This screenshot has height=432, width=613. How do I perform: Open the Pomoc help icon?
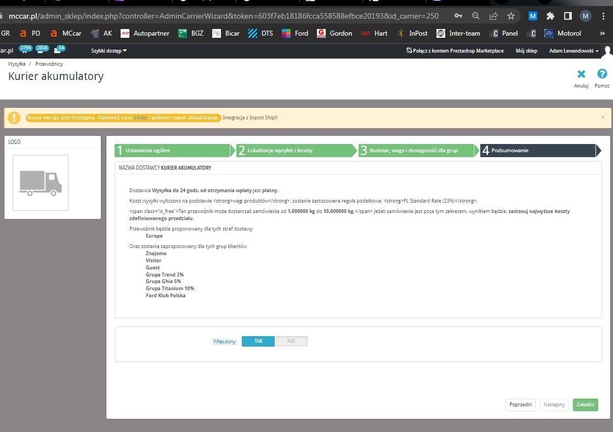(x=602, y=78)
